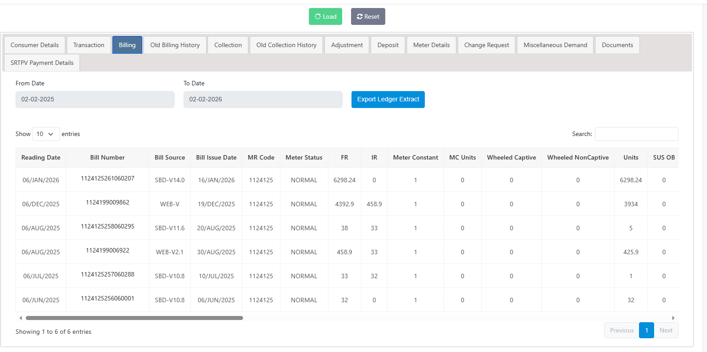The image size is (707, 352).
Task: Click the From Date field
Action: (95, 100)
